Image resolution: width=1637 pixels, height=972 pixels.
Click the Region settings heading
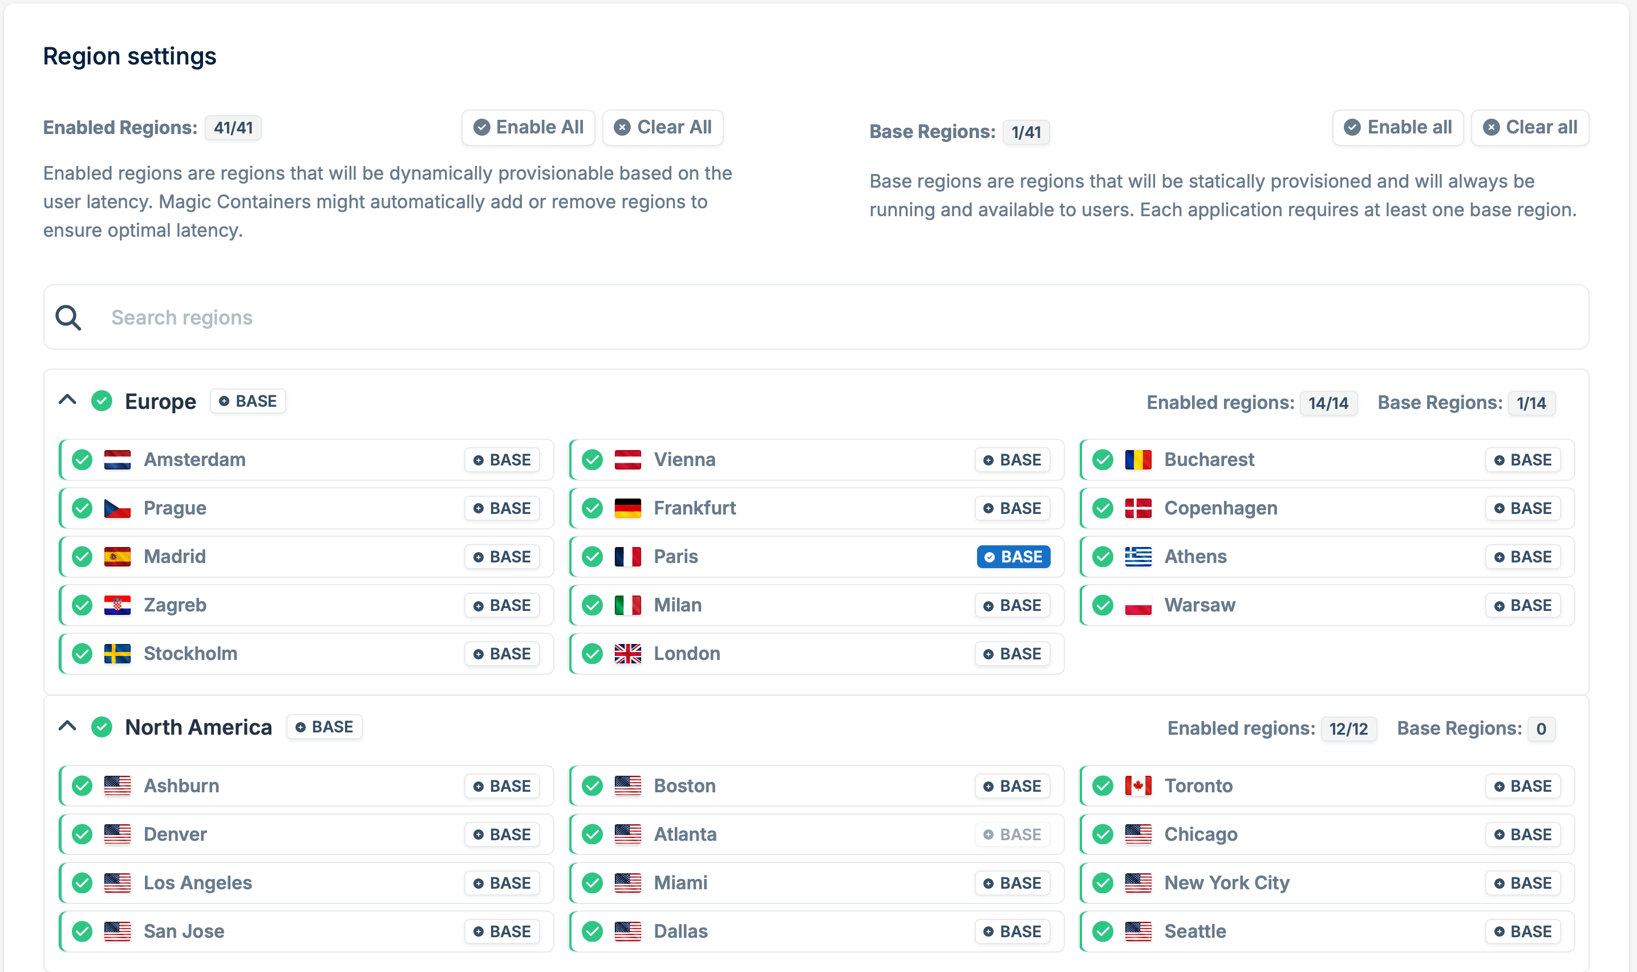pyautogui.click(x=129, y=56)
